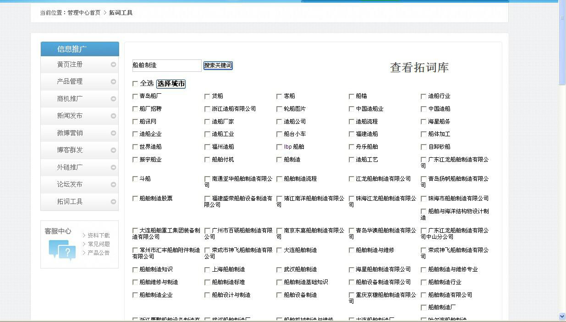Click the circle icon beside 拓词工具
The image size is (566, 322).
point(113,201)
